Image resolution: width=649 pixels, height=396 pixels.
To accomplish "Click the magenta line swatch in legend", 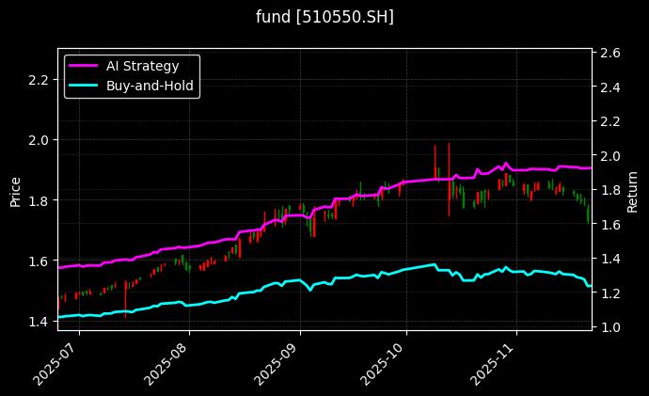I will coord(84,65).
